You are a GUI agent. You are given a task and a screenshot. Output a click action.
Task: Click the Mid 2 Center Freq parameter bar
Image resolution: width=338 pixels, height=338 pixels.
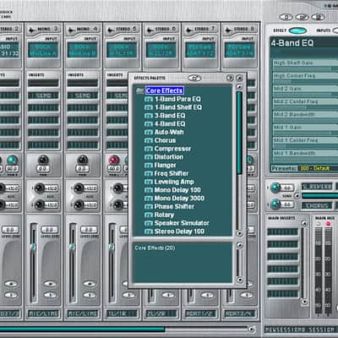[305, 104]
